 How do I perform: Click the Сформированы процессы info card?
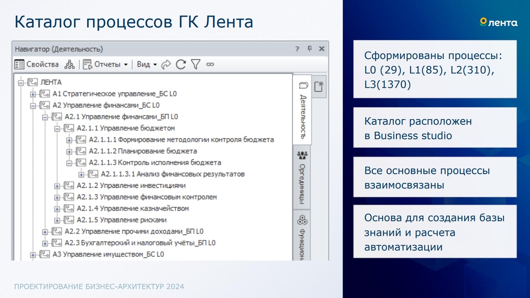435,69
